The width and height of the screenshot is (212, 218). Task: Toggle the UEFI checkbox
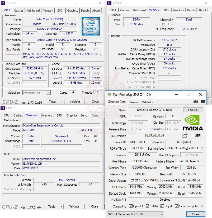tap(192, 135)
